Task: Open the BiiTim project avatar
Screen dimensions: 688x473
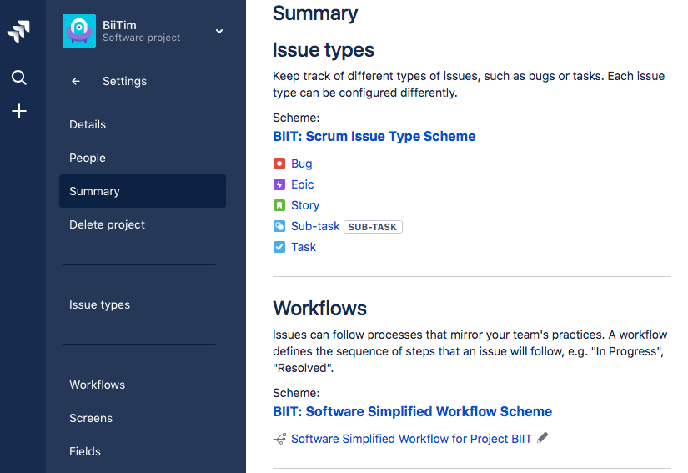Action: tap(79, 31)
